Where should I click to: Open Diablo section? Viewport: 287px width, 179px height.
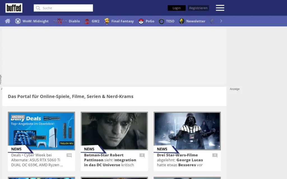(x=74, y=21)
